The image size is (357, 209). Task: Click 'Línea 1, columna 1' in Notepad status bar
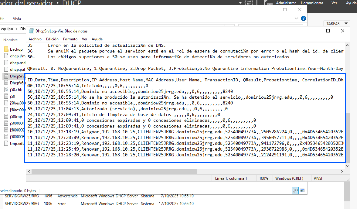click(231, 178)
